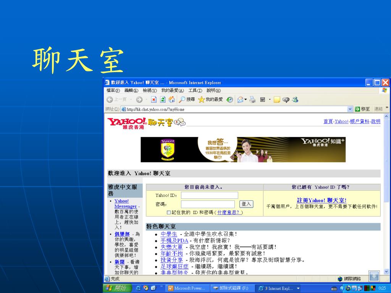Image resolution: width=391 pixels, height=293 pixels.
Task: Click the Internet Explorer quick launch icon
Action: tap(139, 288)
